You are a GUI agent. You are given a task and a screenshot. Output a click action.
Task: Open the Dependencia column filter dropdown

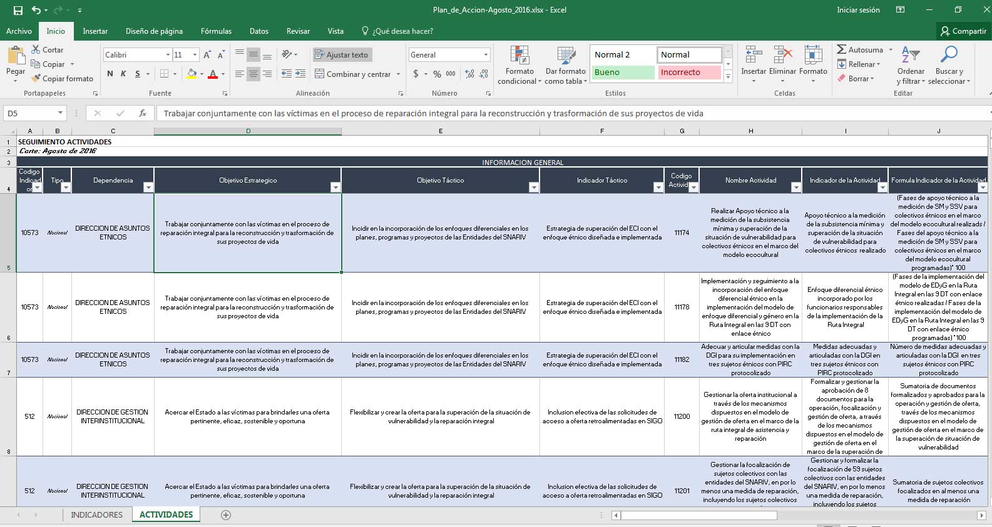148,188
